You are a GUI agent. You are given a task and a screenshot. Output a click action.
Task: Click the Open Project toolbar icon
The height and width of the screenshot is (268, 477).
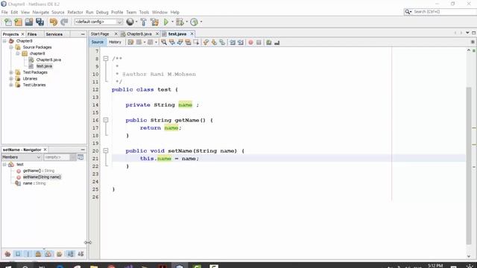pos(29,22)
